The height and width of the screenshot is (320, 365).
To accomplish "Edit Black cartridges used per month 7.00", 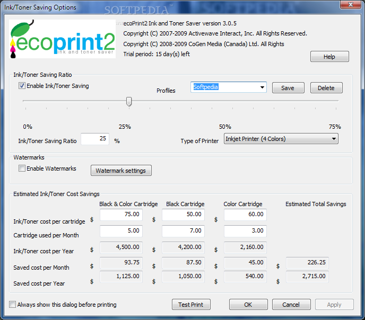I will (183, 231).
